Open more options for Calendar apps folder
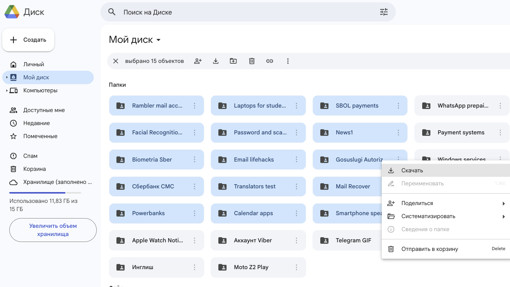 [x=296, y=213]
